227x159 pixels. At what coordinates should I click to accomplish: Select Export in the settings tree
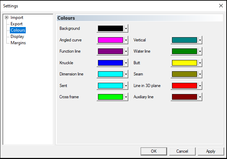click(17, 24)
